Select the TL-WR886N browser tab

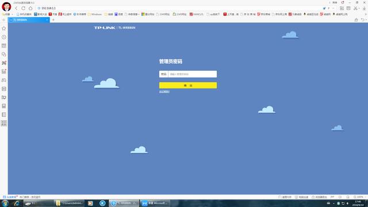click(29, 20)
